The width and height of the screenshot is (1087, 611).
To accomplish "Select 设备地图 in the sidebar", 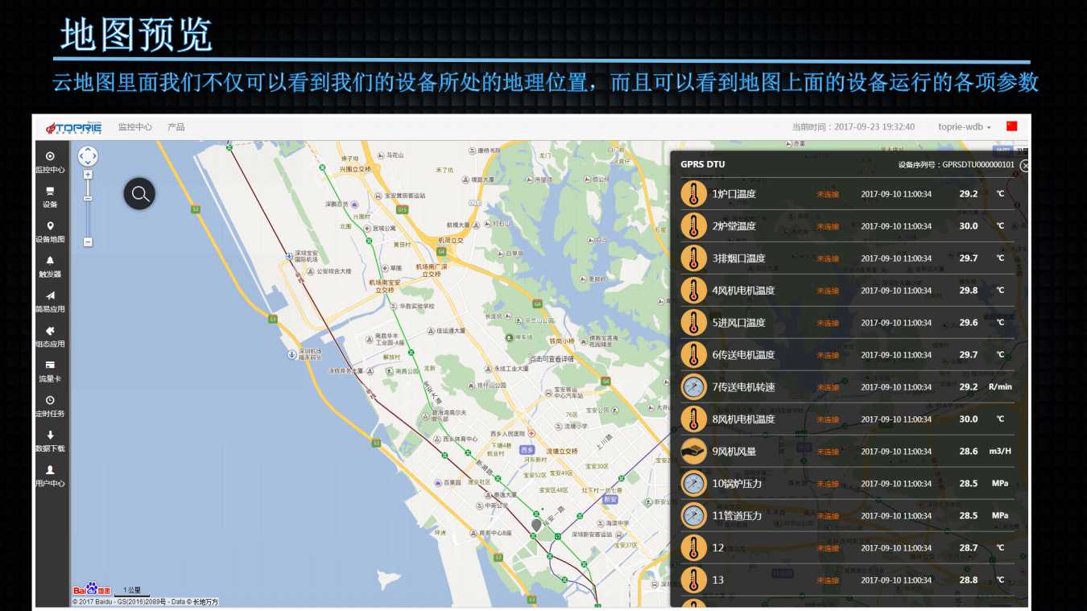I will pyautogui.click(x=50, y=232).
